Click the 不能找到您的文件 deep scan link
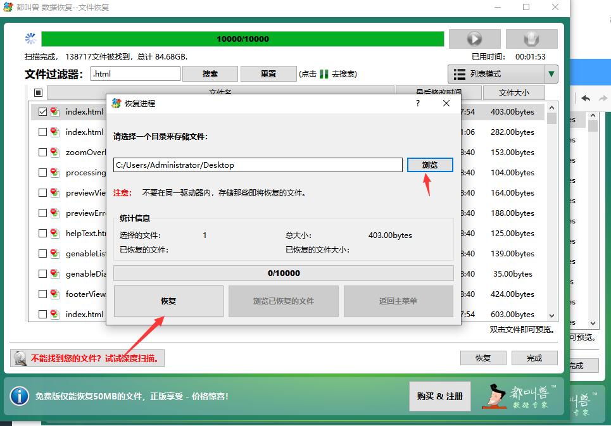611x426 pixels. (x=87, y=358)
